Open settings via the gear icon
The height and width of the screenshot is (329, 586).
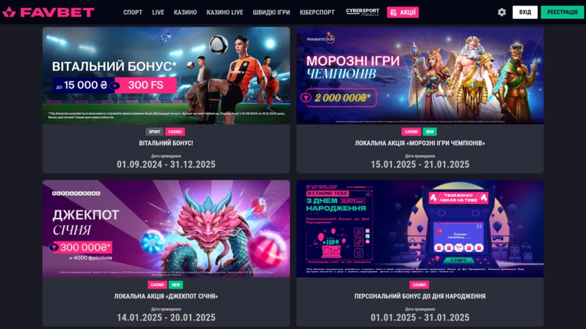(x=501, y=13)
